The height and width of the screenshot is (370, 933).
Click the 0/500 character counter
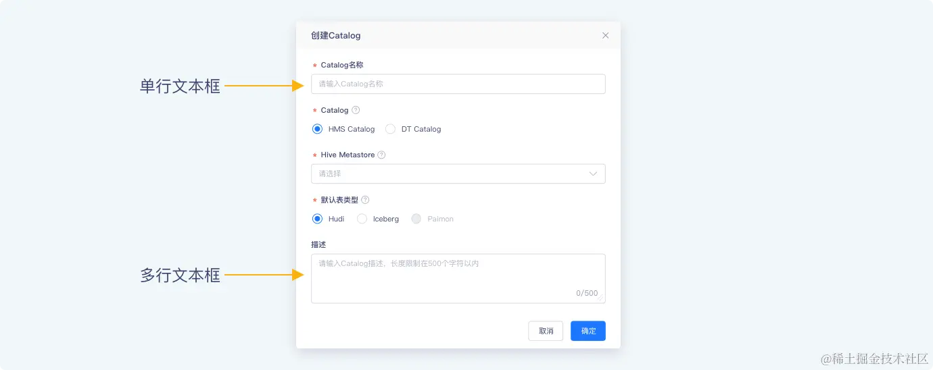(x=587, y=293)
